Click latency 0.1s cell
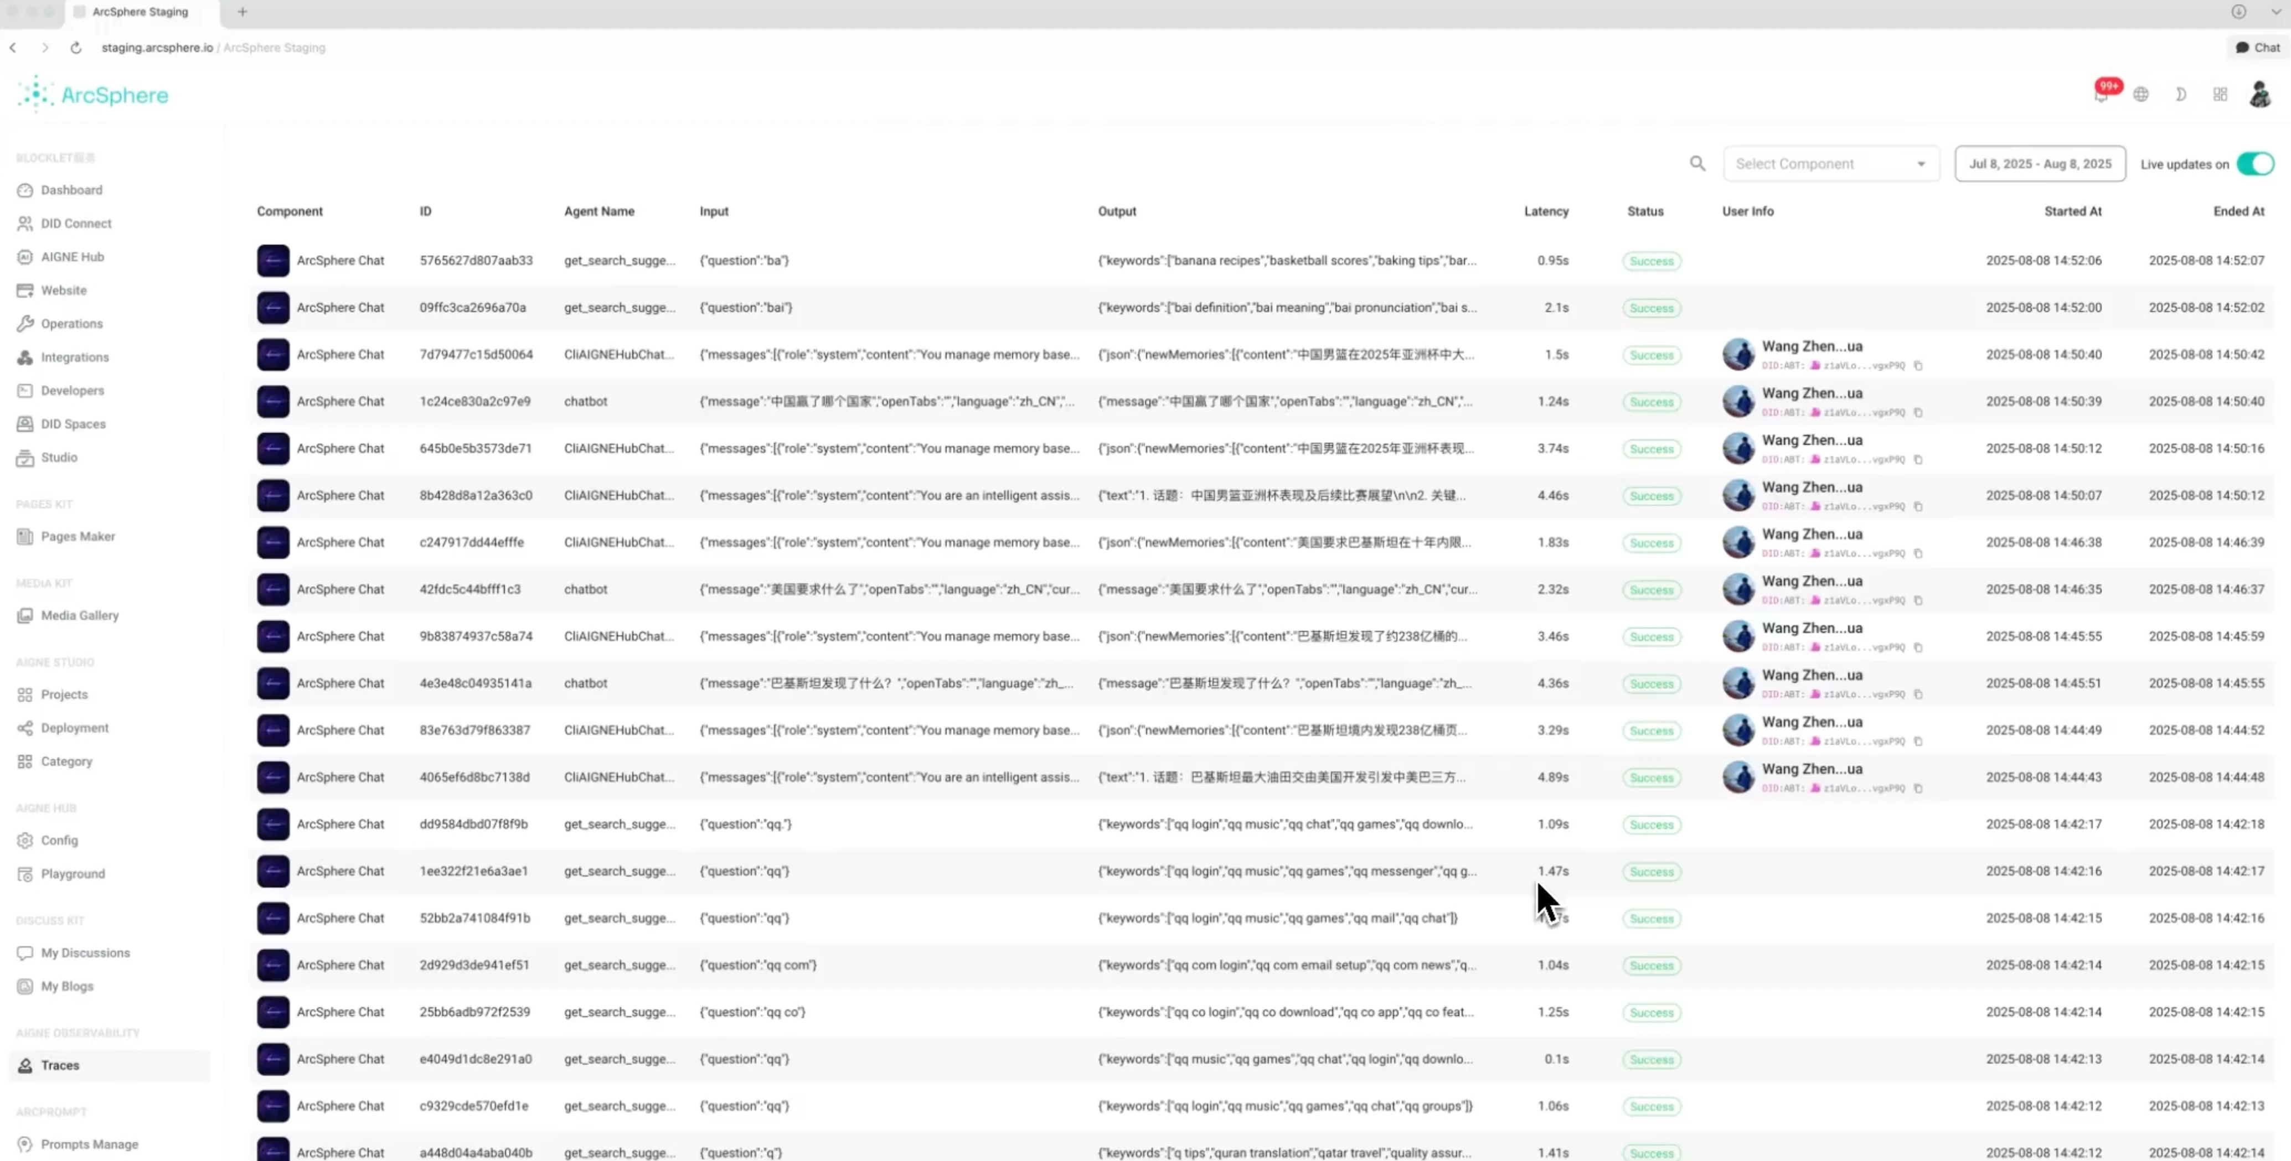This screenshot has height=1161, width=2291. (x=1556, y=1059)
